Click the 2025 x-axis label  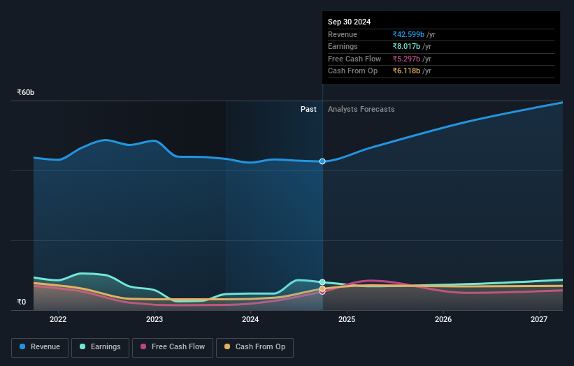pyautogui.click(x=347, y=319)
